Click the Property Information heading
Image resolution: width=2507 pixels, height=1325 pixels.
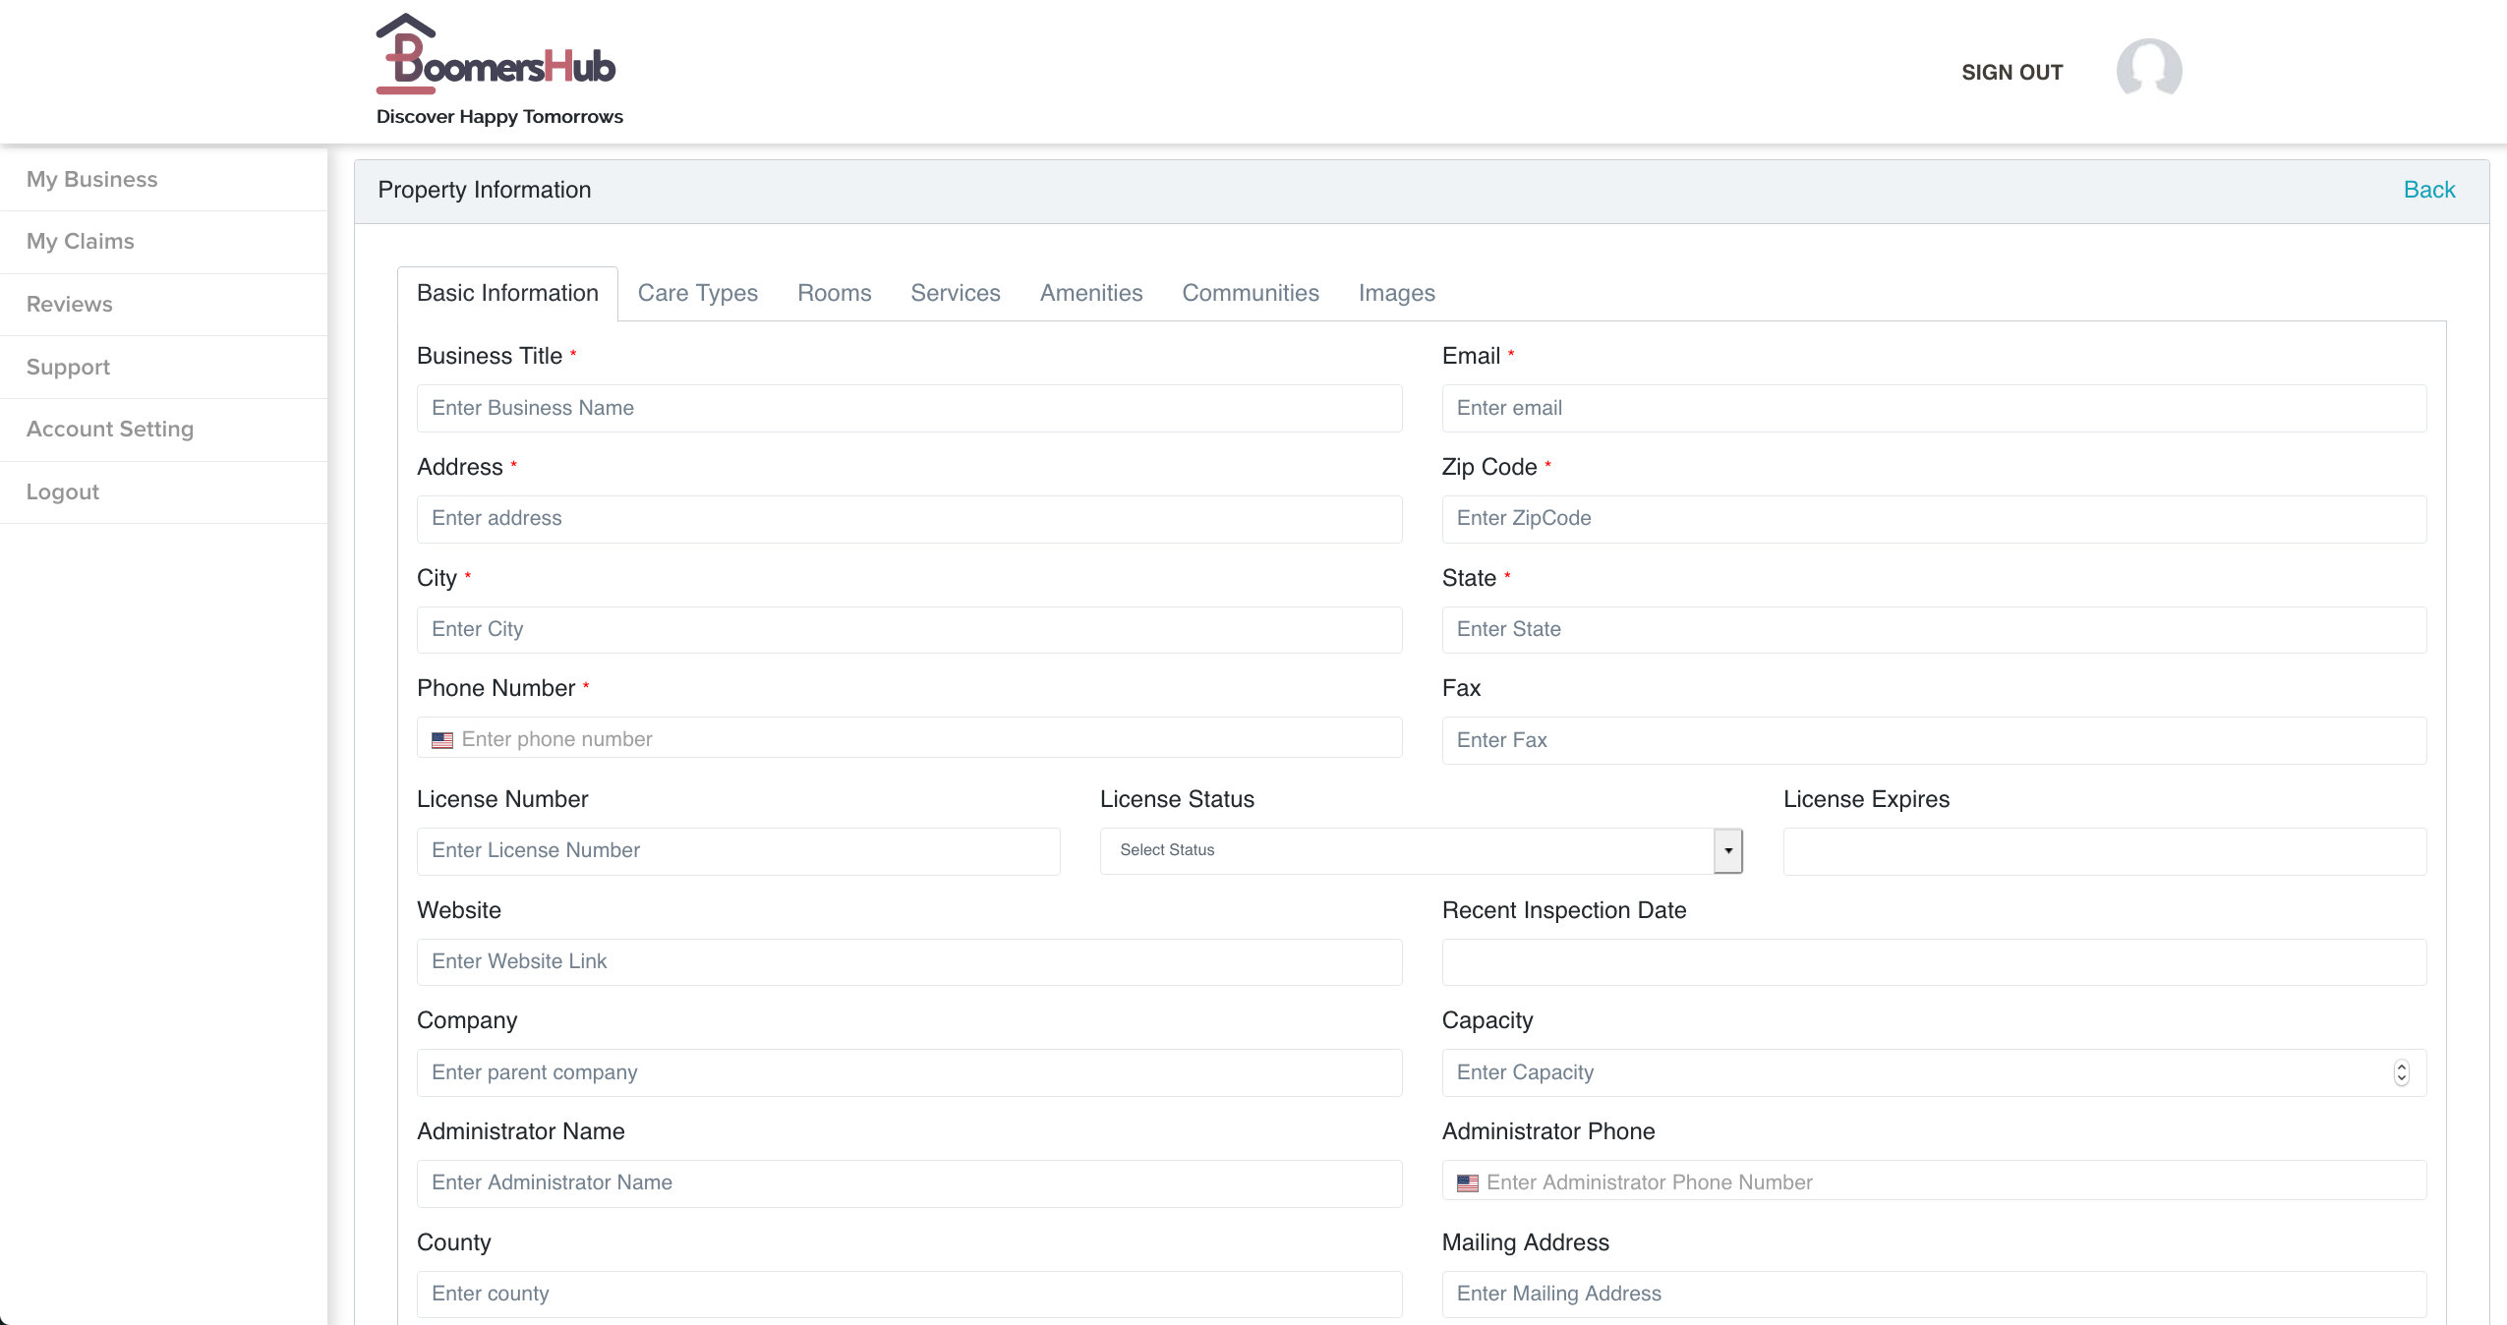pyautogui.click(x=485, y=190)
